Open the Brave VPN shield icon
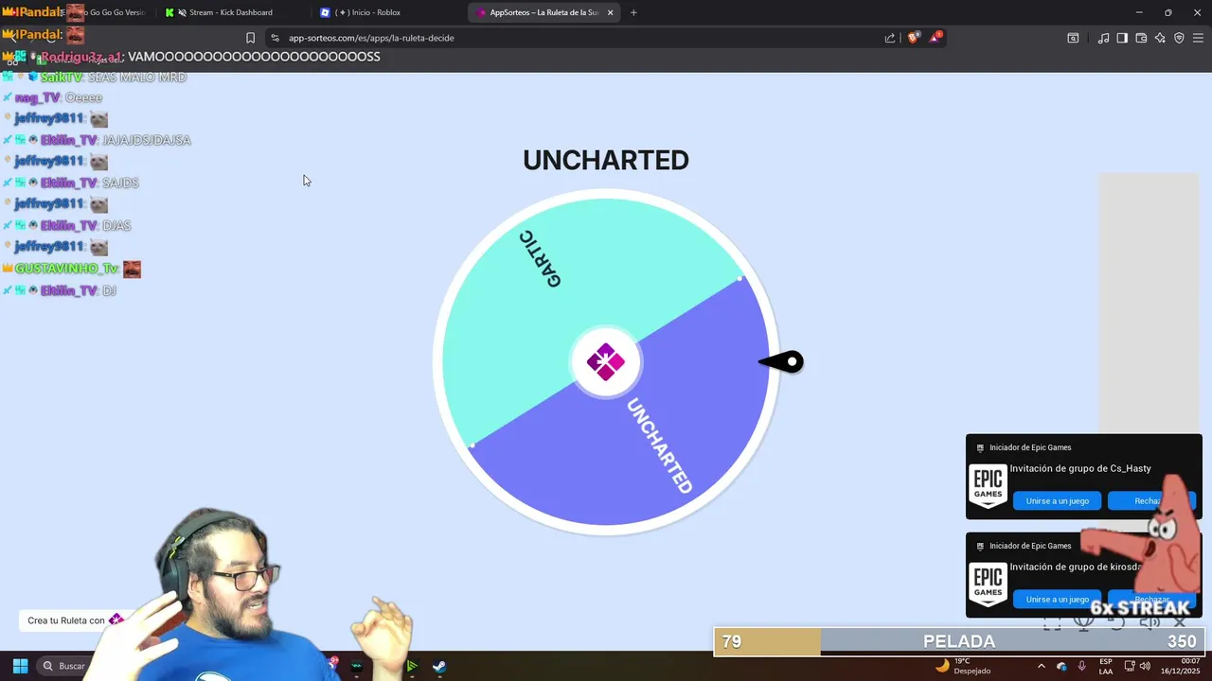Image resolution: width=1212 pixels, height=681 pixels. point(1179,38)
